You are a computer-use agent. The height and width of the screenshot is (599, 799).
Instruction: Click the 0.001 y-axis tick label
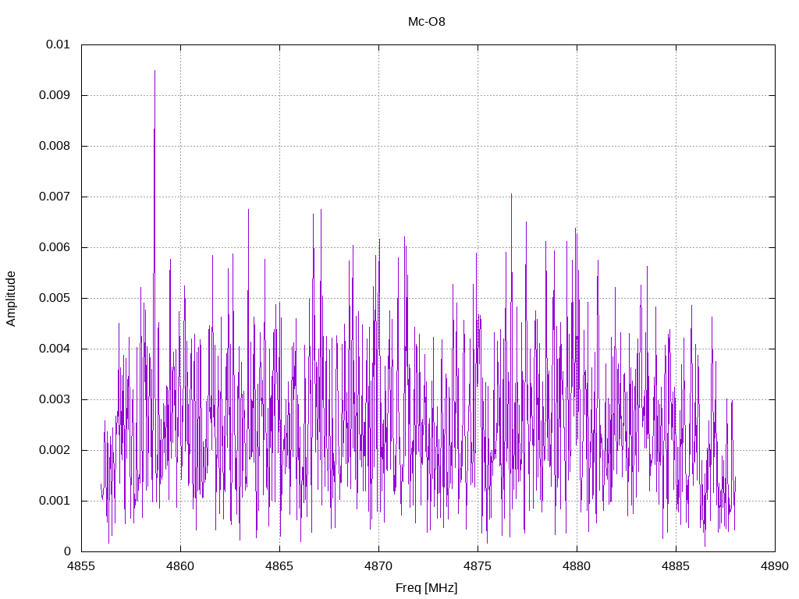click(x=55, y=501)
